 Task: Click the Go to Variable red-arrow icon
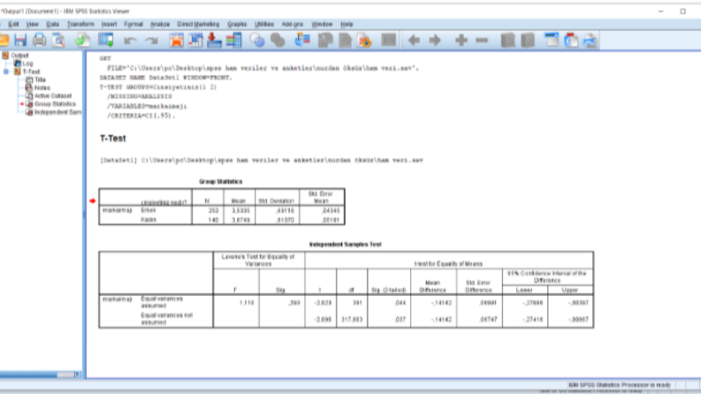coord(215,41)
